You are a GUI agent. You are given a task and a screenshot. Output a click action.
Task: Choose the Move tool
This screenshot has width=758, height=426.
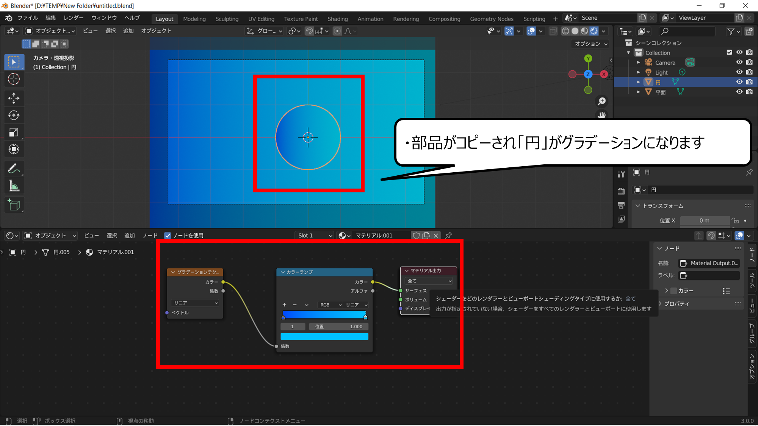coord(14,98)
